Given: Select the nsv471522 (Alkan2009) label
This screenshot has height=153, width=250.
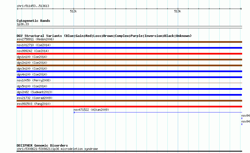Looking at the screenshot, I should point(91,110).
